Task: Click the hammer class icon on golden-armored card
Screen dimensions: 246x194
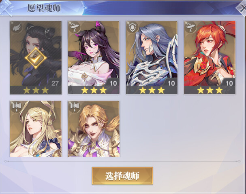Action: tap(75, 107)
